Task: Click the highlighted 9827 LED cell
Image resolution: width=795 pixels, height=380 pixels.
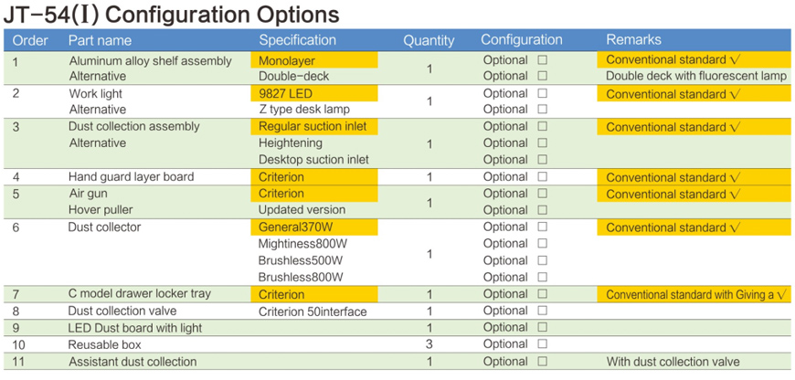Action: pos(313,93)
